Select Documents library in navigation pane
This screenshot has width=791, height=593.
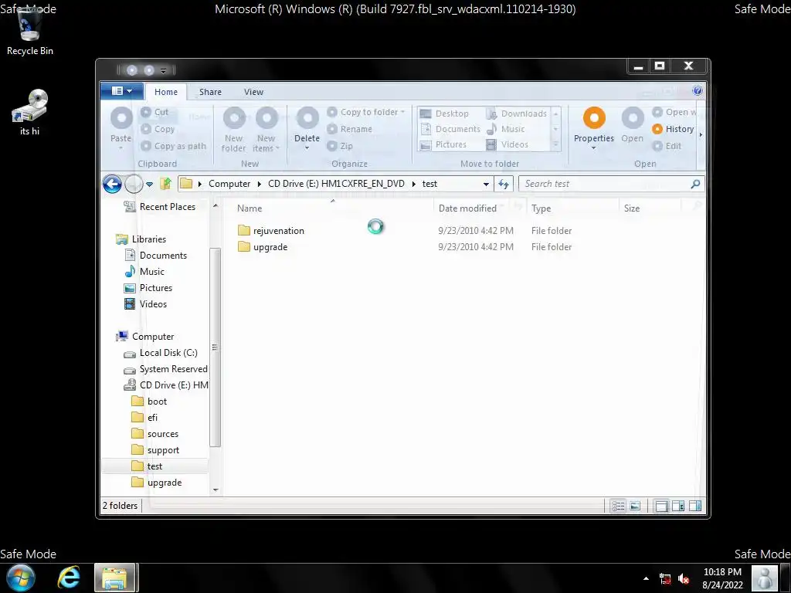tap(155, 256)
